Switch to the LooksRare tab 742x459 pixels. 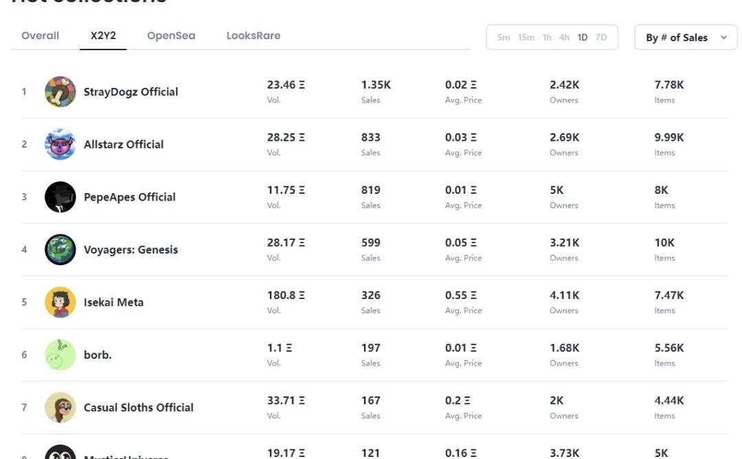tap(254, 36)
